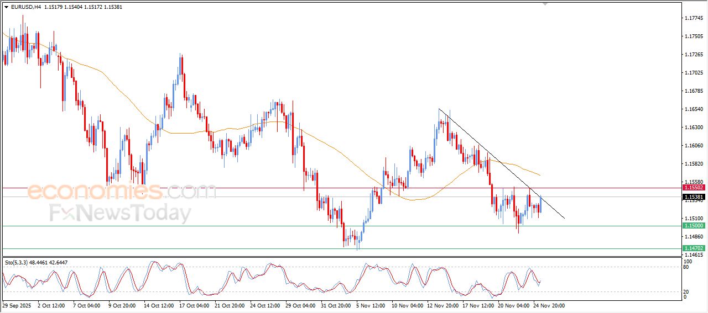Click the economies.com watermark
Viewport: 708px width, 313px height.
click(x=122, y=192)
